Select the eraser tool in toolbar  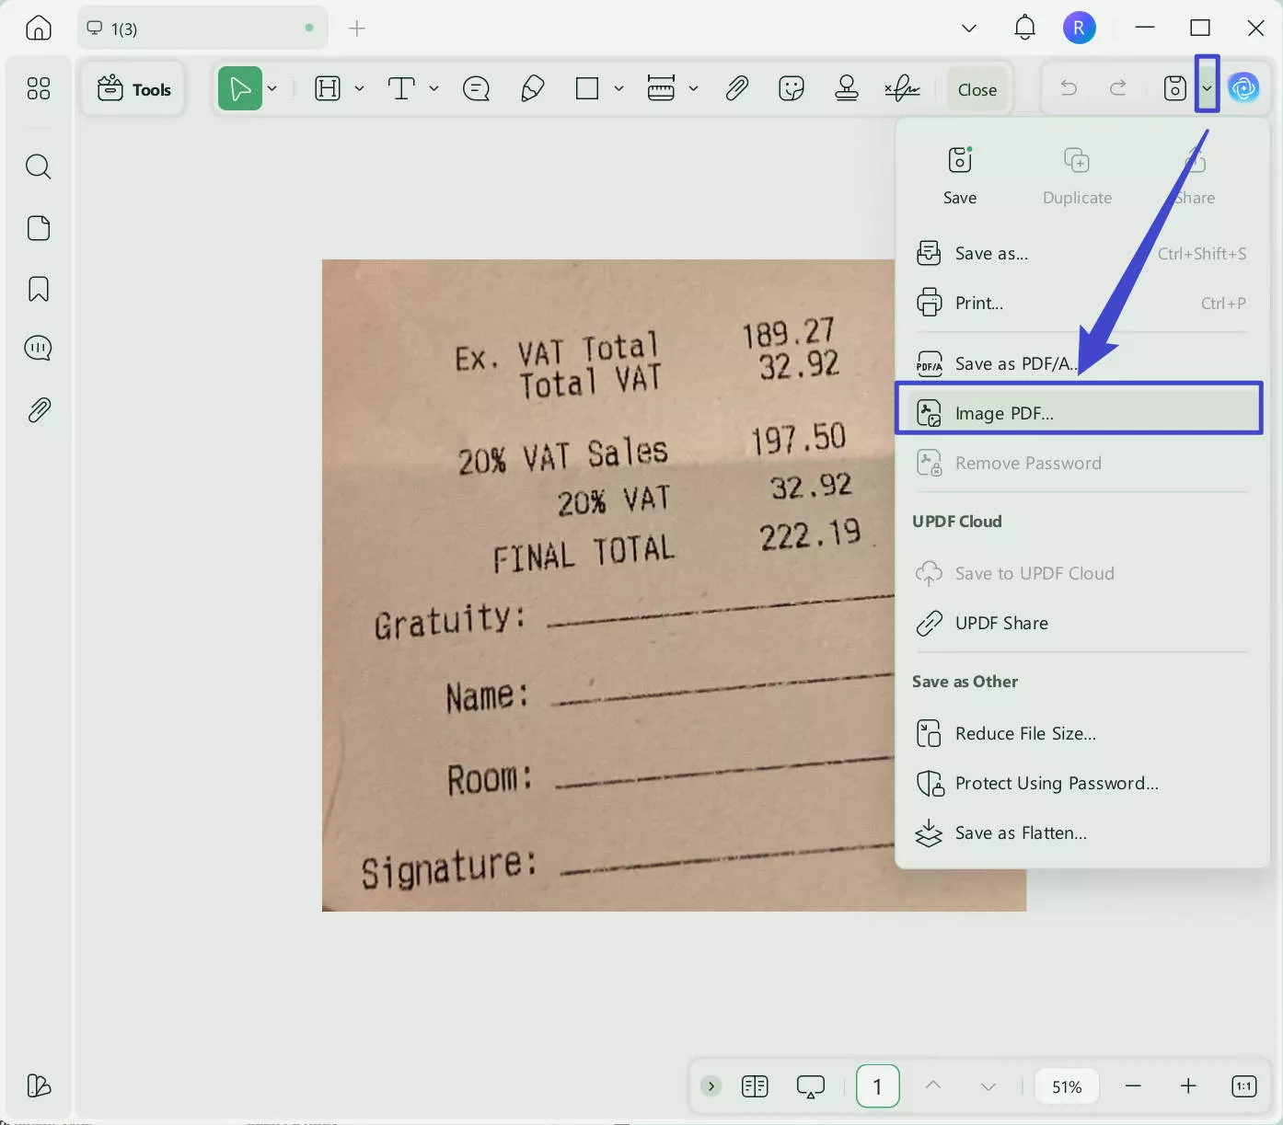[x=532, y=89]
